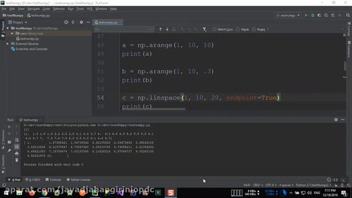Open Excel from the Windows taskbar
This screenshot has width=352, height=198.
pyautogui.click(x=158, y=193)
